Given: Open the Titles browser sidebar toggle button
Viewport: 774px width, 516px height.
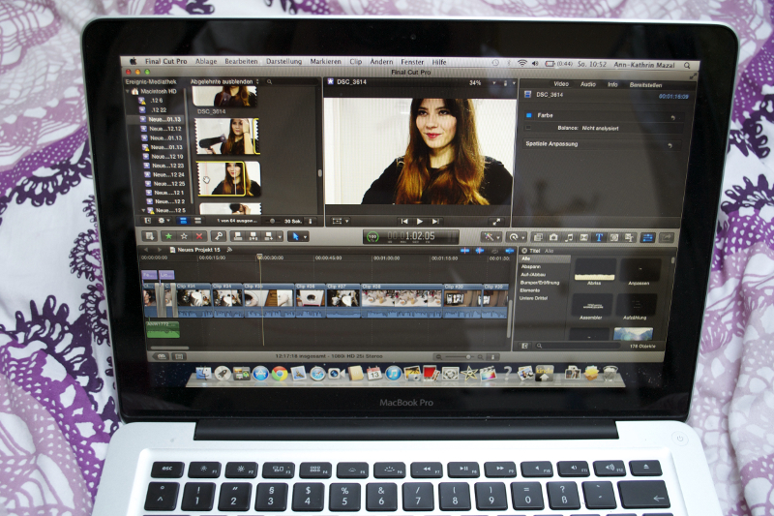Looking at the screenshot, I should tap(524, 346).
